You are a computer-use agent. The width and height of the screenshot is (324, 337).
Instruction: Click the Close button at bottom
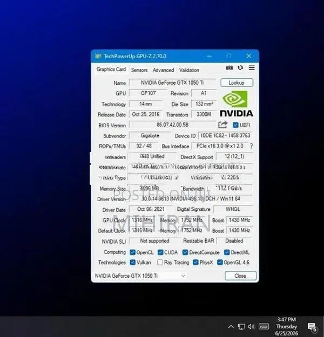pos(240,276)
